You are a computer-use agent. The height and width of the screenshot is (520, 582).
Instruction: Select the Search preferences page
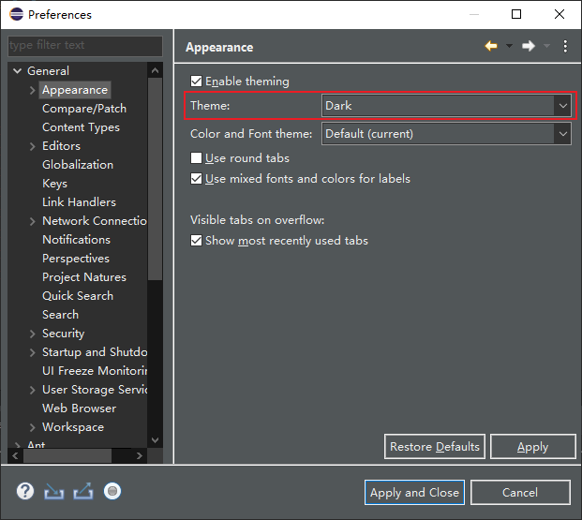[60, 315]
